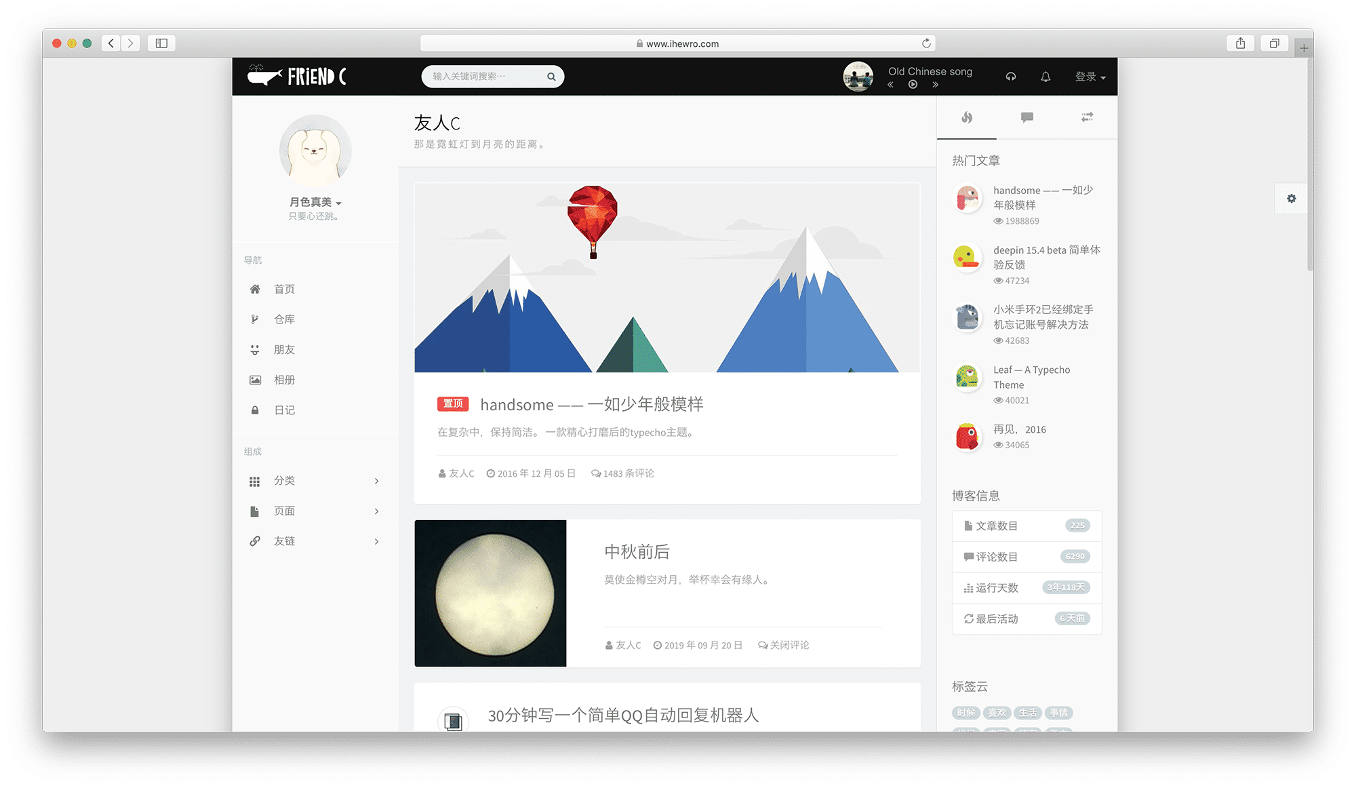Click the profile avatar image
Screen dimensions: 1356x788
click(x=315, y=151)
